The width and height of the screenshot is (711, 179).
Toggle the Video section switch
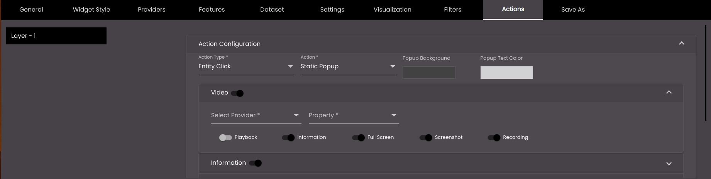(237, 93)
